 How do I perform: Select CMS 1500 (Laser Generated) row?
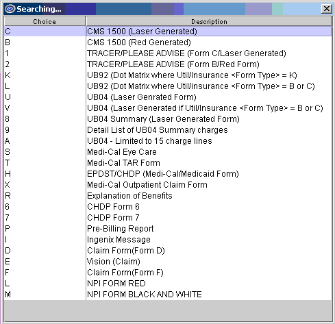click(x=168, y=32)
